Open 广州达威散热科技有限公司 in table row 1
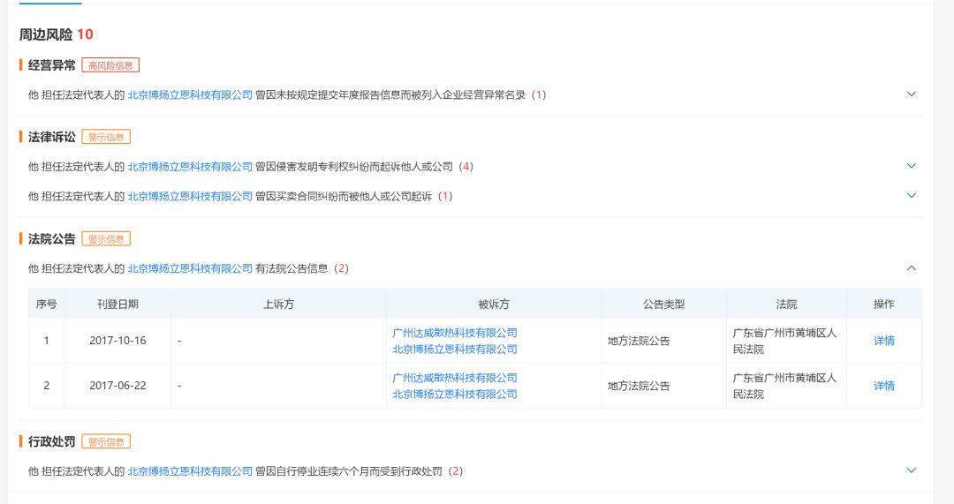This screenshot has height=504, width=954. click(455, 333)
